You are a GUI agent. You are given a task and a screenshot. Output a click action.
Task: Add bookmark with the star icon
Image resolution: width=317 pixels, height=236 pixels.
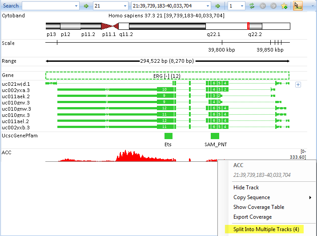[284, 6]
